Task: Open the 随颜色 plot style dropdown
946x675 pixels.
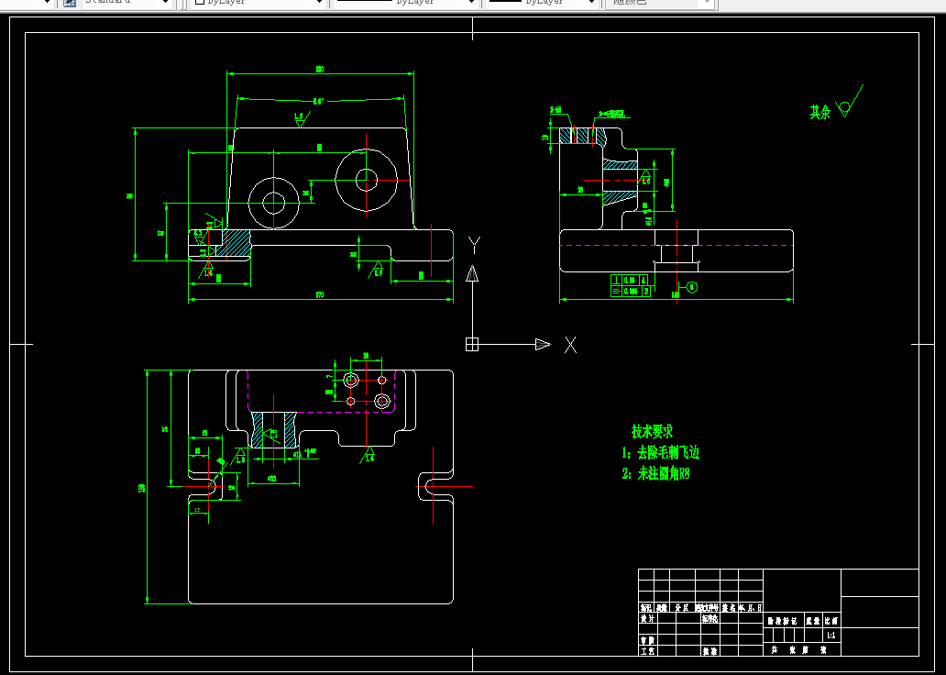Action: click(x=661, y=3)
